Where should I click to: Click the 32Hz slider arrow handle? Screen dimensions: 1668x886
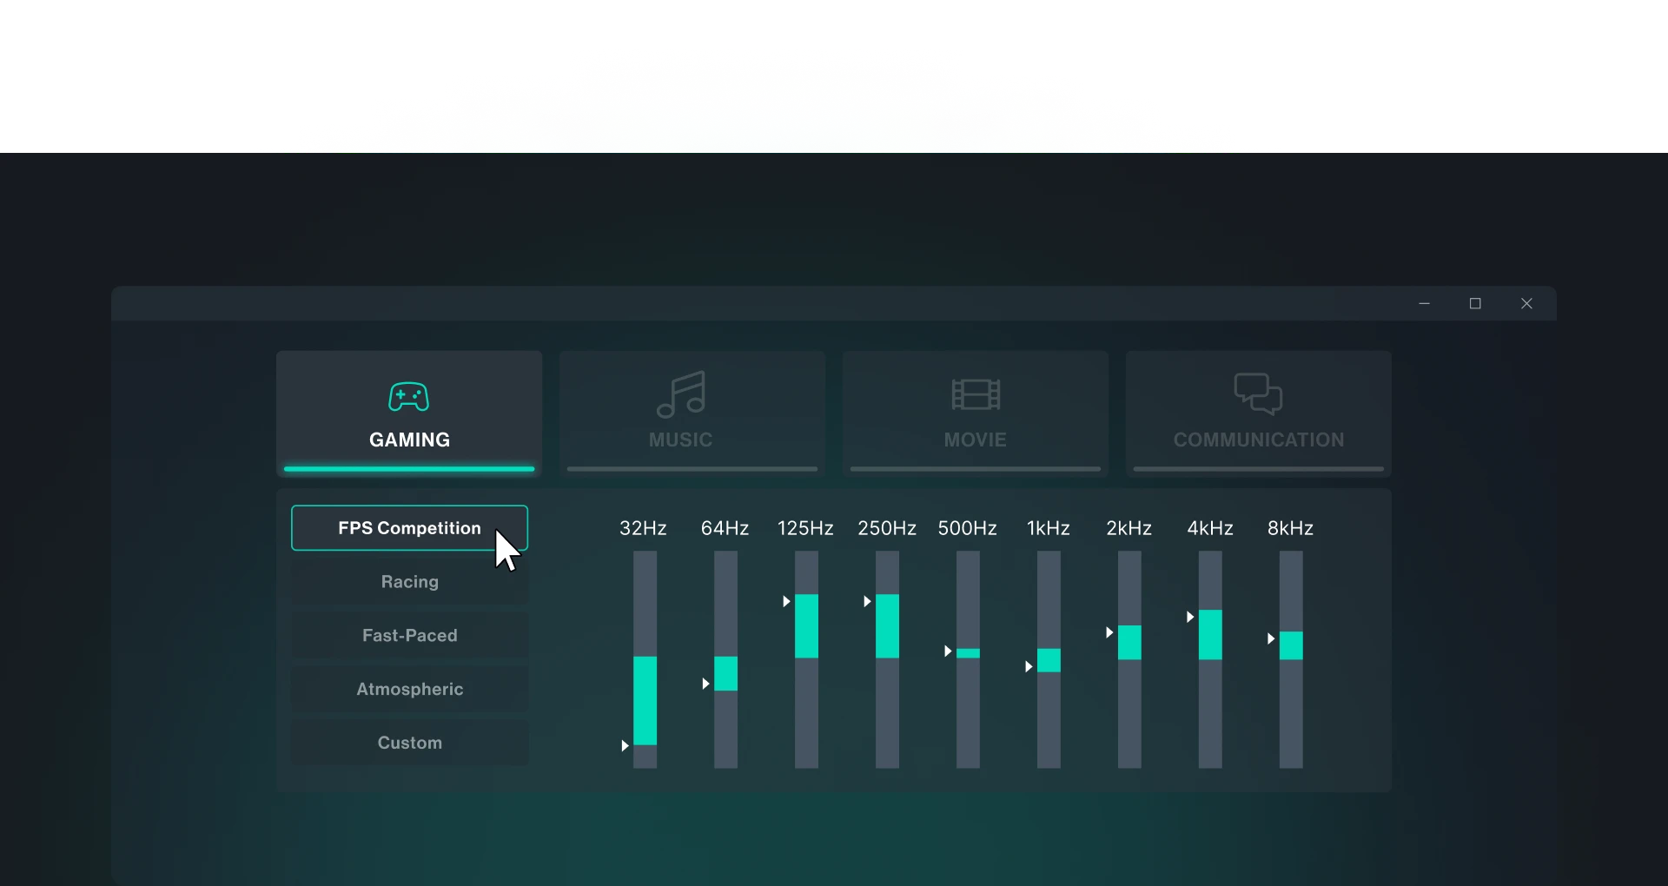pos(625,746)
